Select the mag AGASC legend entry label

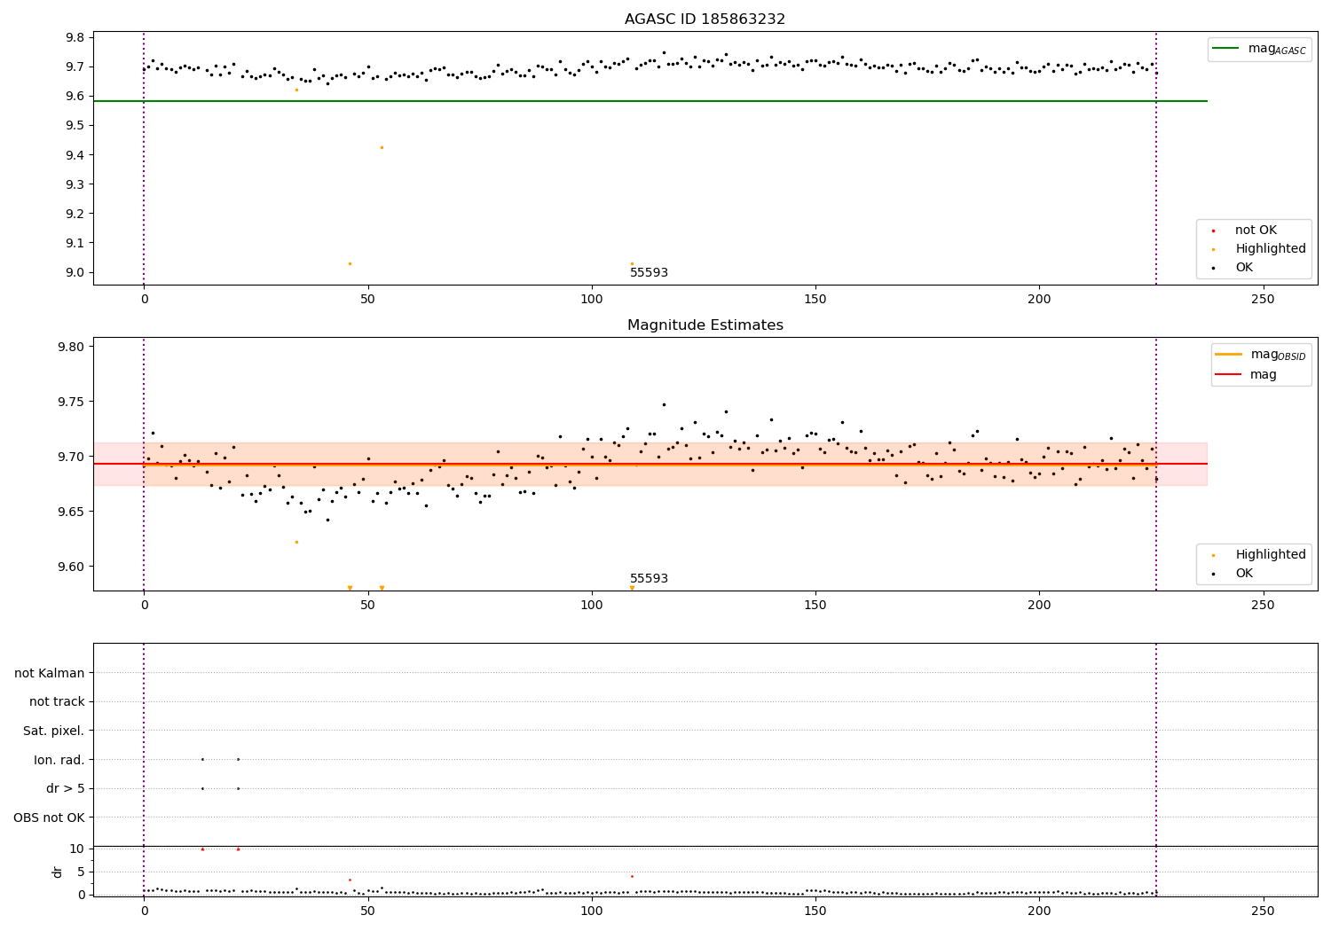coord(1277,50)
